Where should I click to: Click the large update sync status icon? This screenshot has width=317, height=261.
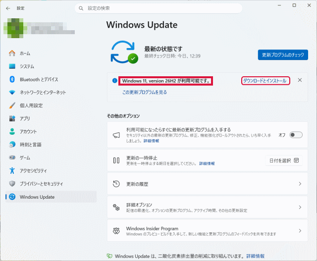pyautogui.click(x=124, y=52)
